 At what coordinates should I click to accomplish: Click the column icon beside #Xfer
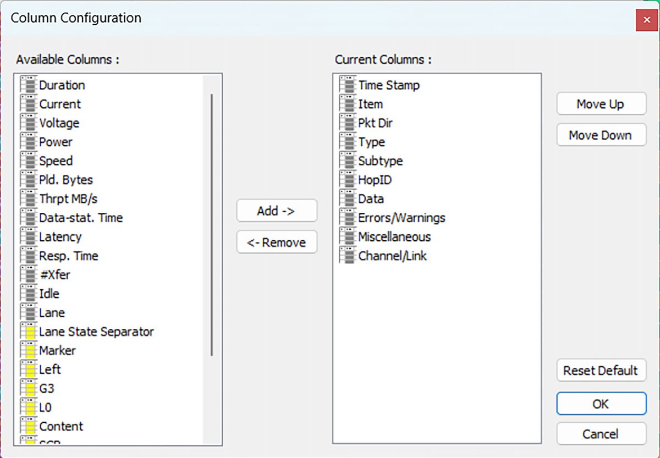point(28,274)
